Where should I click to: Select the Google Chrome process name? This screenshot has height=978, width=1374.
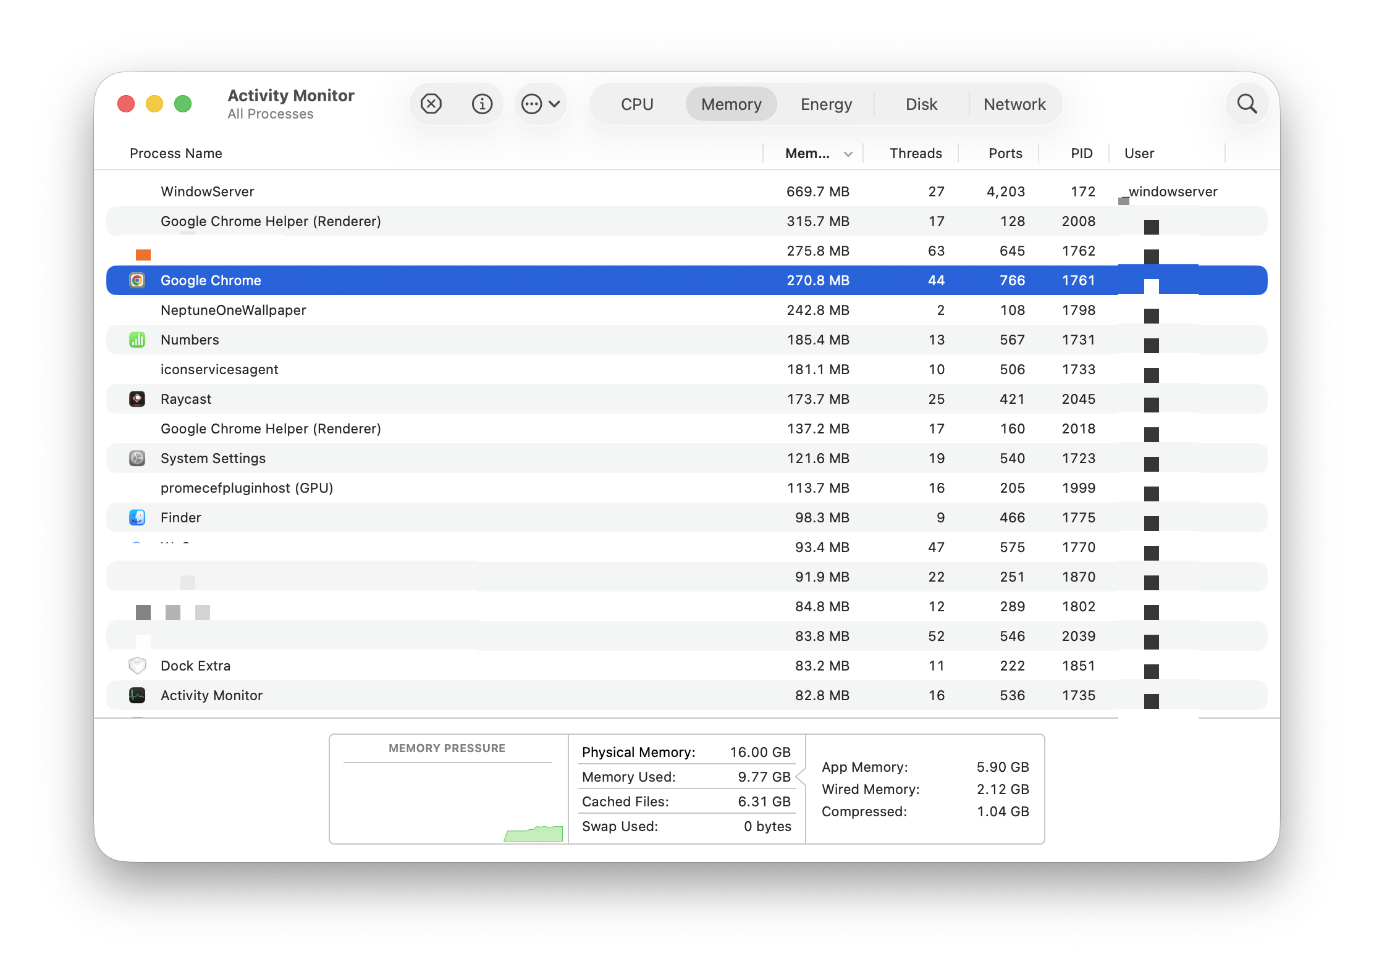click(211, 280)
